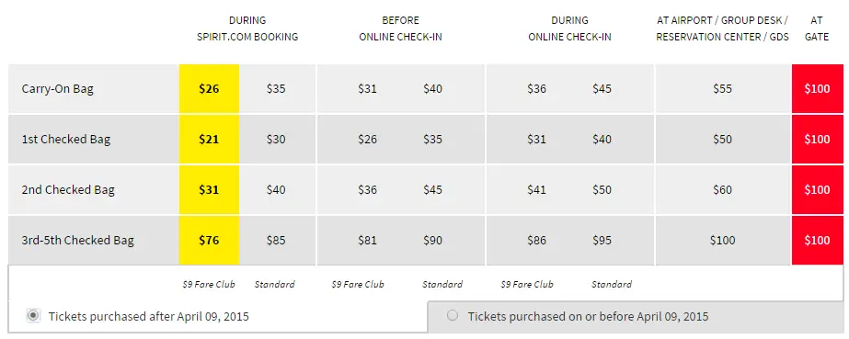849x339 pixels.
Task: Click the yellow $31 2nd Checked Bag price
Action: click(209, 190)
